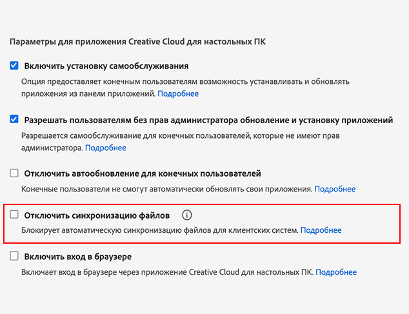Image resolution: width=409 pixels, height=314 pixels.
Task: Enable the "Отключить автообновление" checkbox
Action: click(x=14, y=173)
